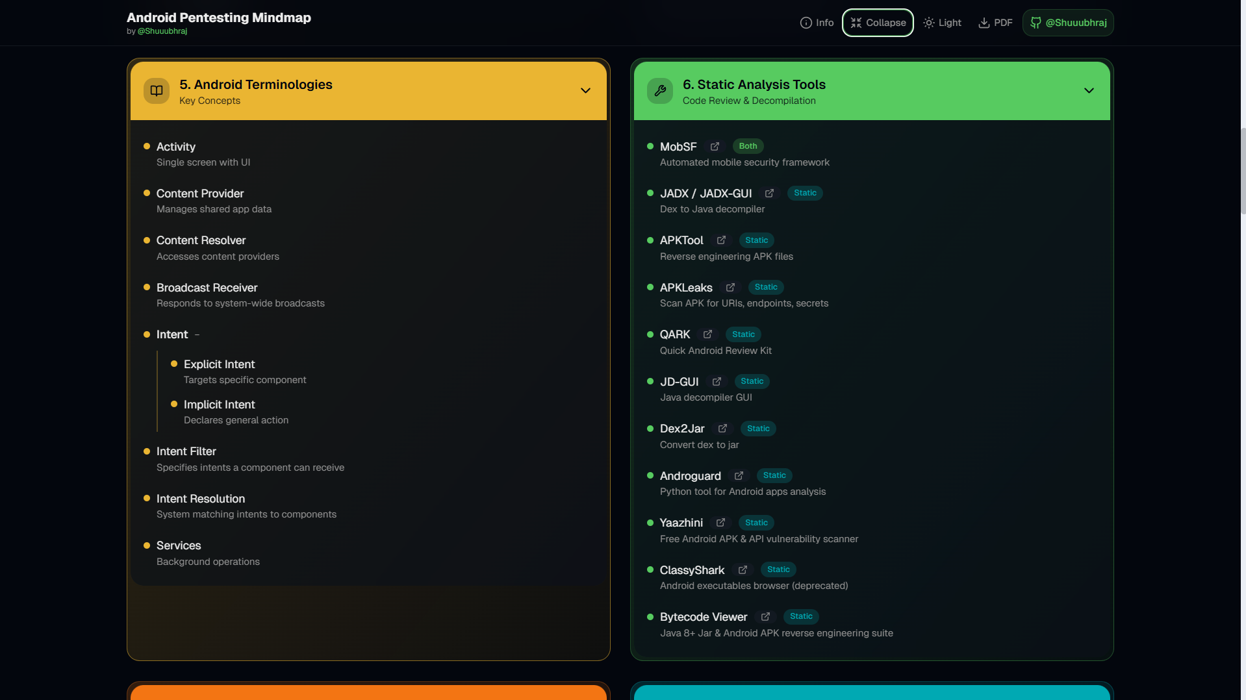Click the MobSF tool name
1246x700 pixels.
678,147
